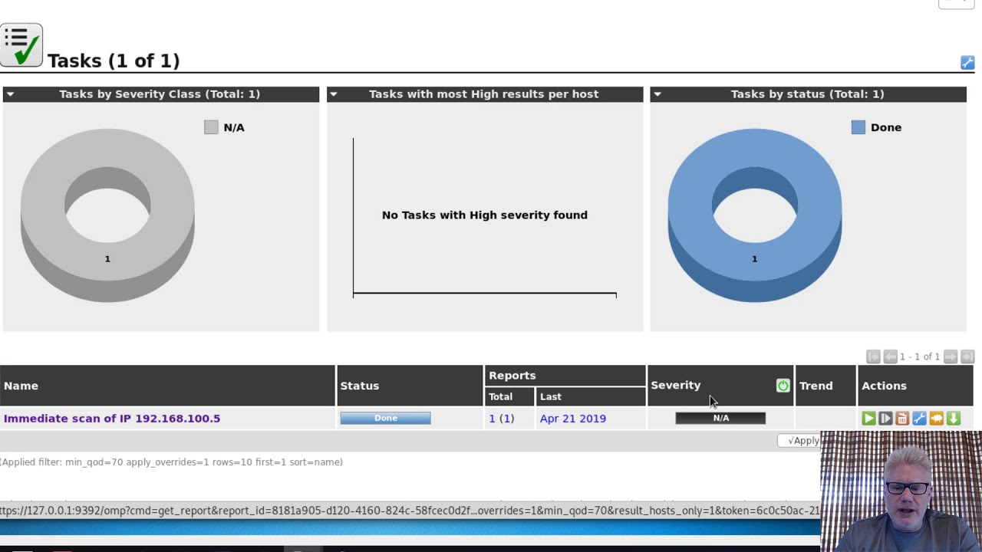Open the blue wrench icon beside Tasks title

967,63
